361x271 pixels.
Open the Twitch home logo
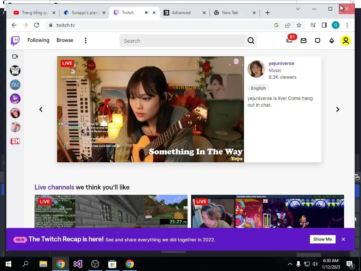[15, 41]
